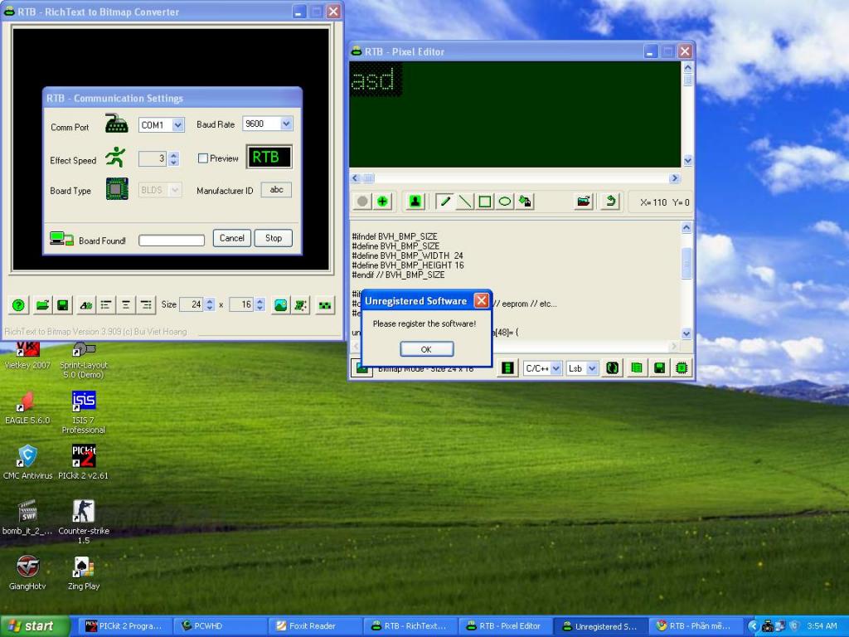Click the LED dot pattern icon in Converter
The width and height of the screenshot is (849, 637).
[324, 305]
